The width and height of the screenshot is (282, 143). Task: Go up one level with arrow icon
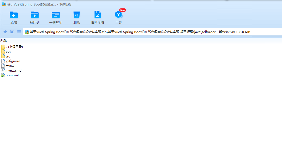(5, 32)
